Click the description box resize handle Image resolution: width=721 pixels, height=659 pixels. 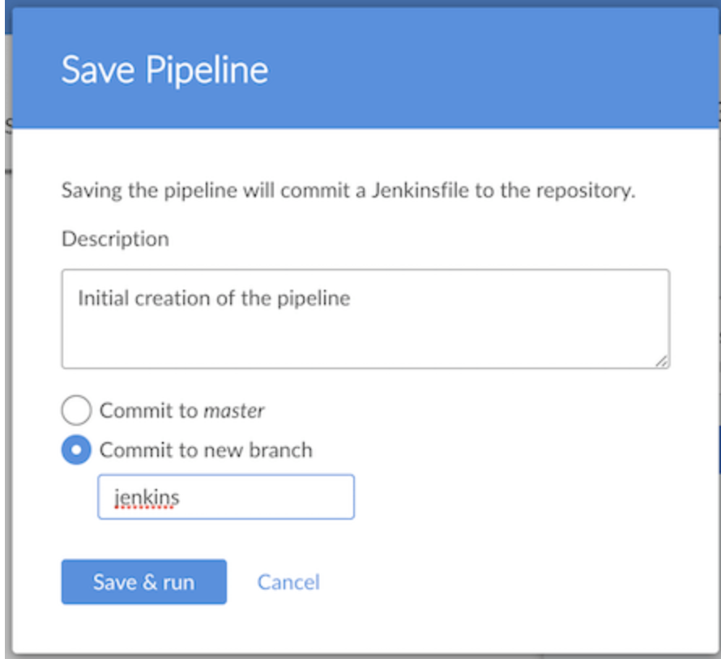point(662,361)
